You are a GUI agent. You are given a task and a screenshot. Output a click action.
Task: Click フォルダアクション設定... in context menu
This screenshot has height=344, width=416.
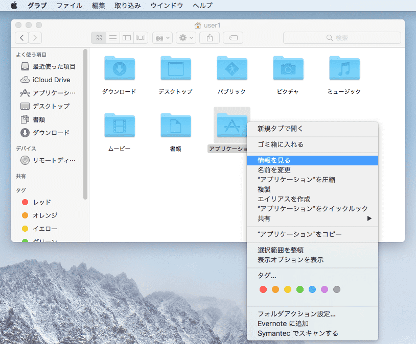[296, 314]
